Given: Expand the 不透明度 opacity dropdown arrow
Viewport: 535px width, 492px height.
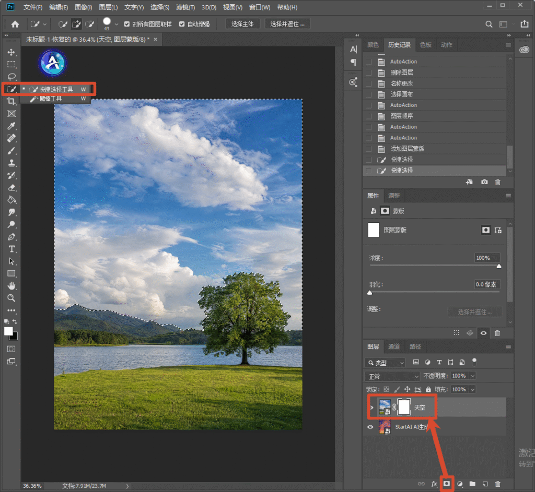Looking at the screenshot, I should 472,376.
